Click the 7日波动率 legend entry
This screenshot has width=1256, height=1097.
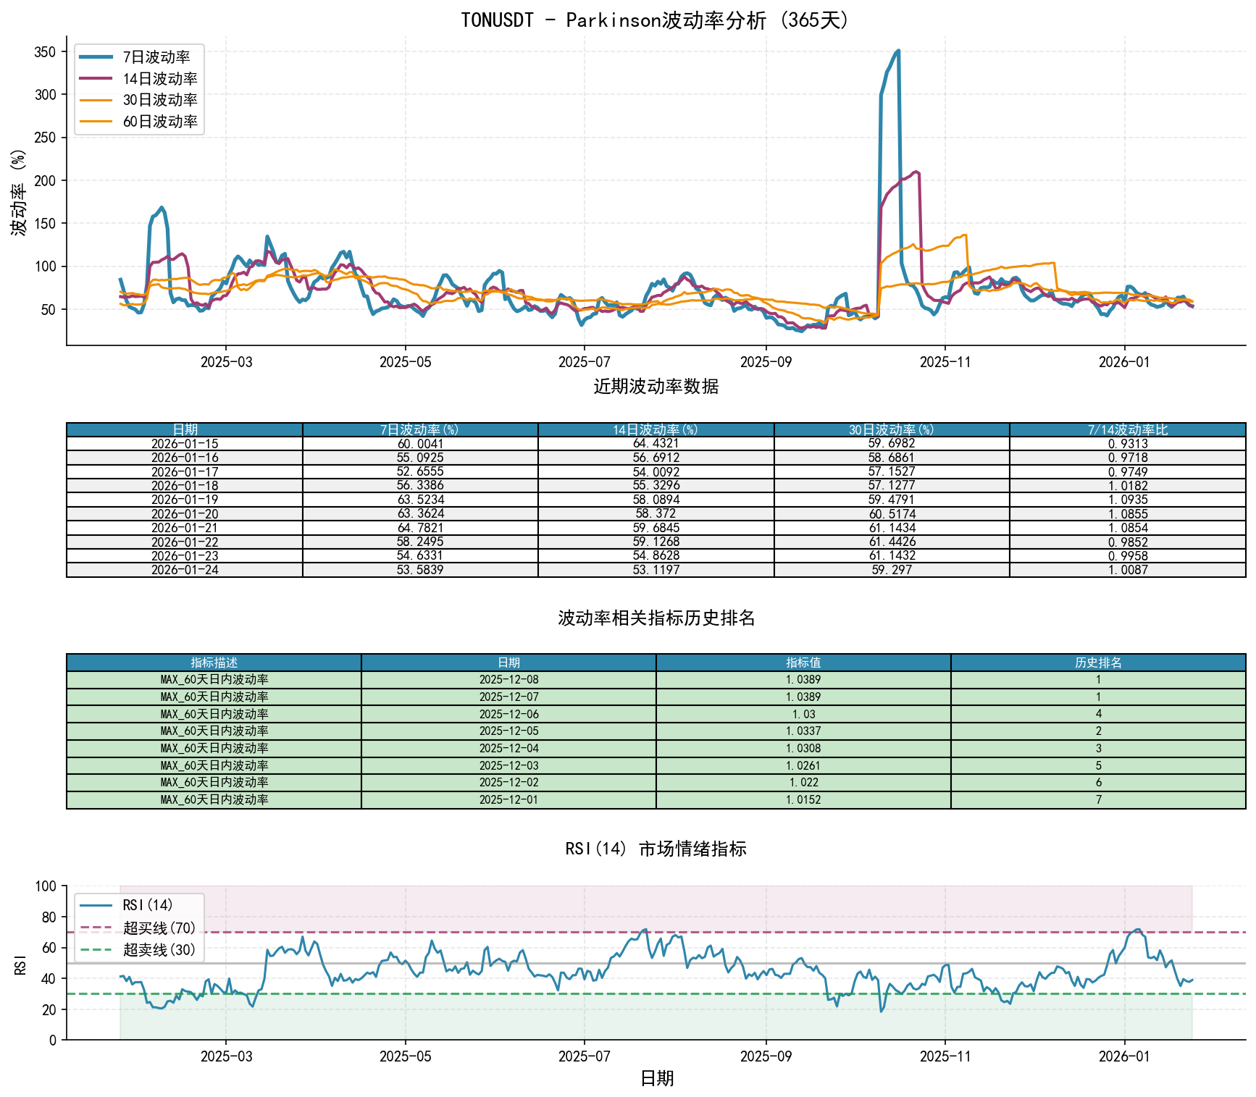[x=156, y=57]
